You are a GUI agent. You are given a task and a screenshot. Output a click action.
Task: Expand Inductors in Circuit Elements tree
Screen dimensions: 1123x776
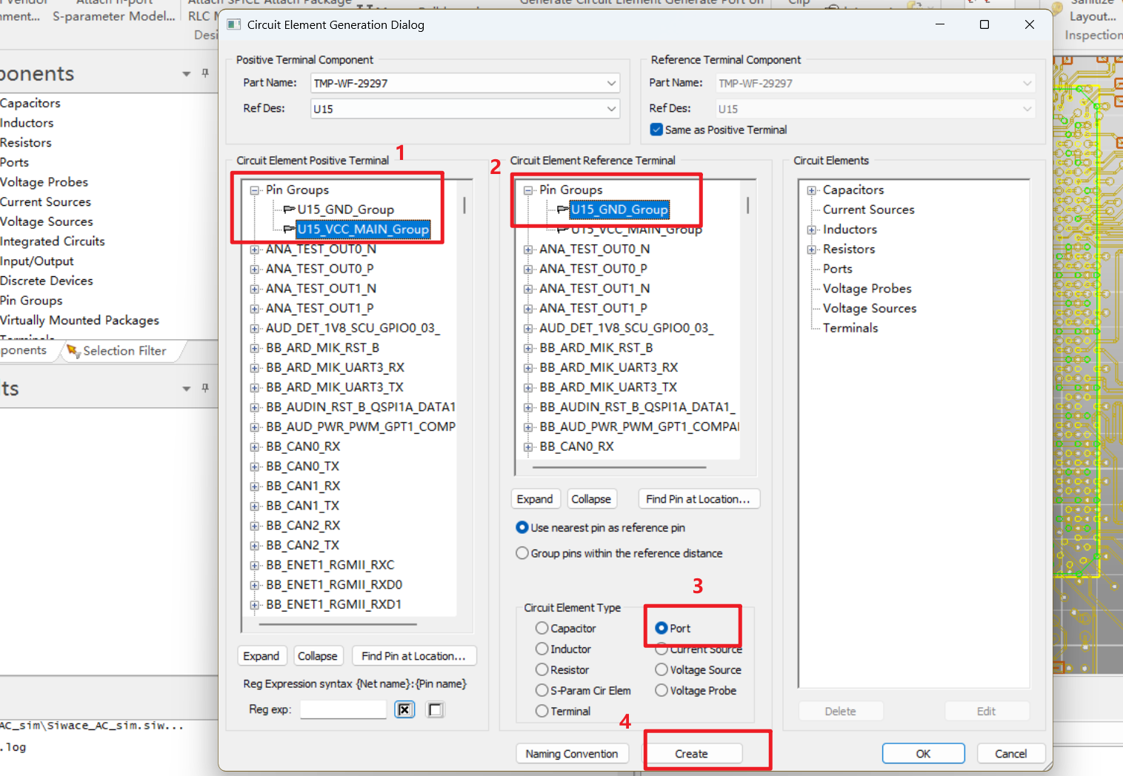812,230
